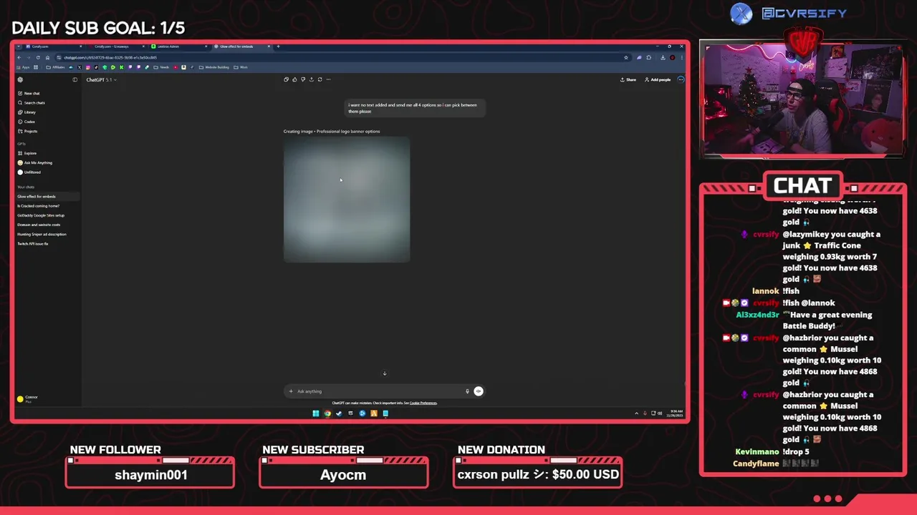Expand the ChatGPT 5.1 model selector
917x515 pixels.
pos(101,79)
